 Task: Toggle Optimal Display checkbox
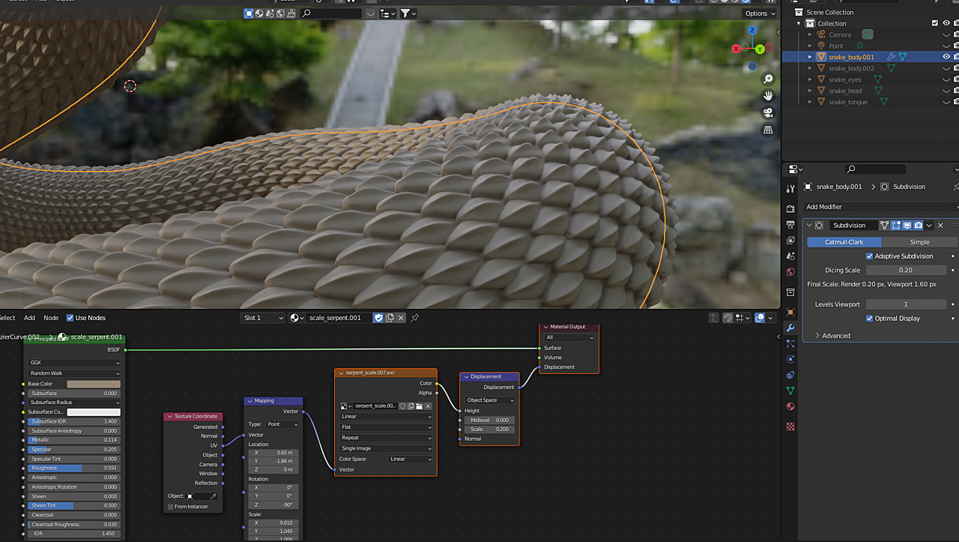click(869, 319)
